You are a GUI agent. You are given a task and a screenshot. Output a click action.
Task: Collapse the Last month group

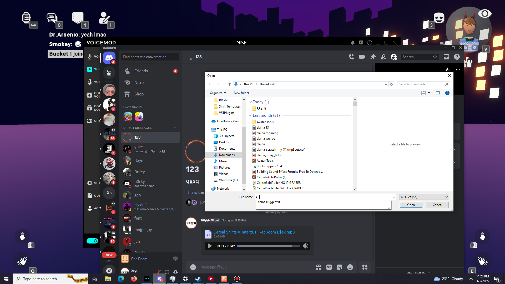tap(250, 115)
